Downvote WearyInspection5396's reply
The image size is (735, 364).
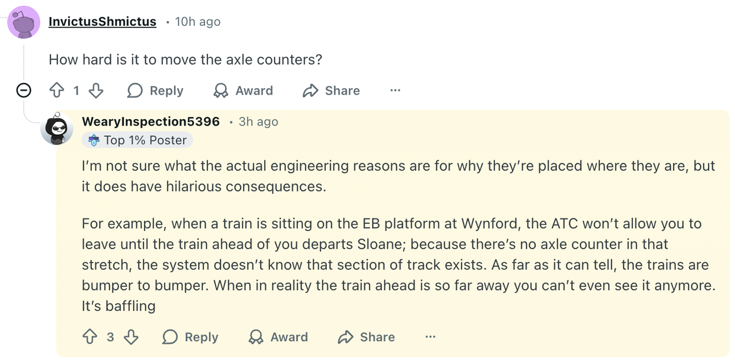(x=131, y=337)
